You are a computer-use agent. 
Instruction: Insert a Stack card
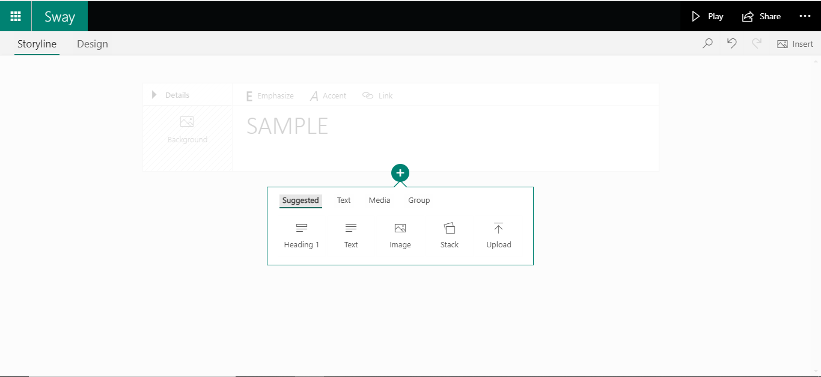[x=449, y=234]
